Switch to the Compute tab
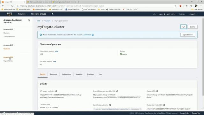 tap(54, 74)
